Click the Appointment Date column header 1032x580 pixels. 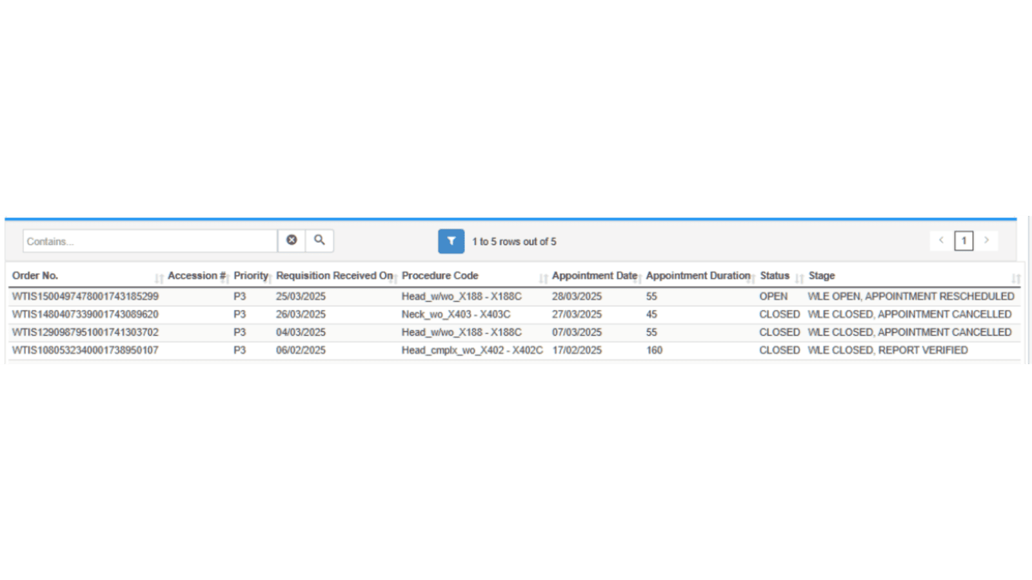click(x=594, y=276)
